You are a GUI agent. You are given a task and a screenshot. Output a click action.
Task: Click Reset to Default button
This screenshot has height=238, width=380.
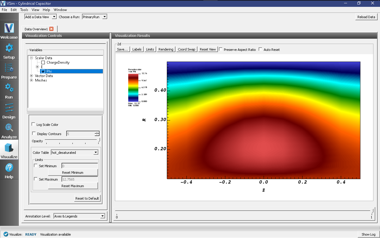87,198
